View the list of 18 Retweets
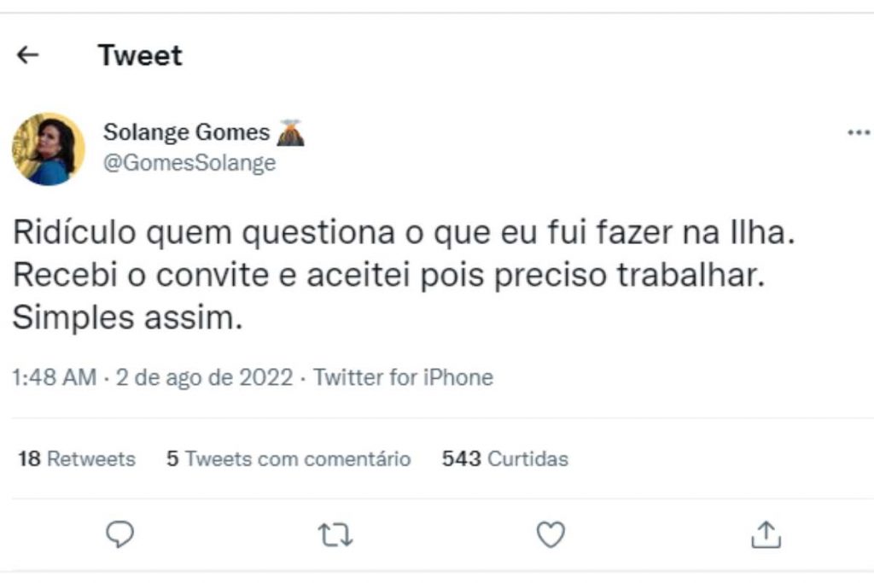Viewport: 874px width, 583px height. [77, 459]
